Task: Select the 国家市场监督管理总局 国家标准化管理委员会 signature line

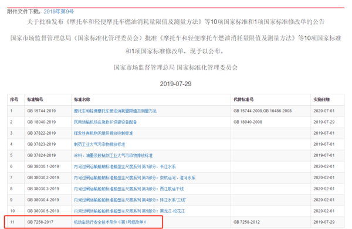Action: tap(175, 68)
